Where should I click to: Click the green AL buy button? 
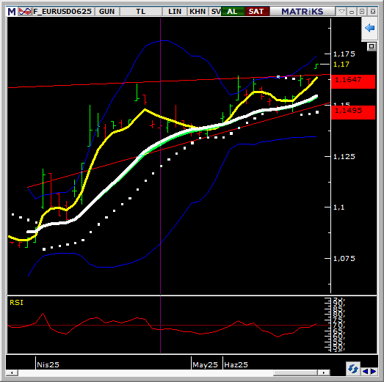233,12
